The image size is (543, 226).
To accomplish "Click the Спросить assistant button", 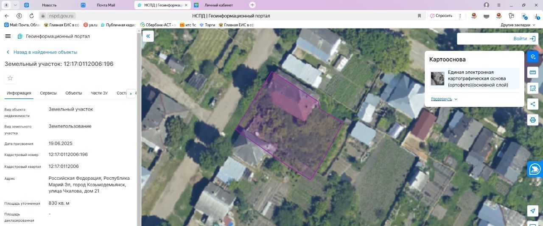I will pos(441,16).
